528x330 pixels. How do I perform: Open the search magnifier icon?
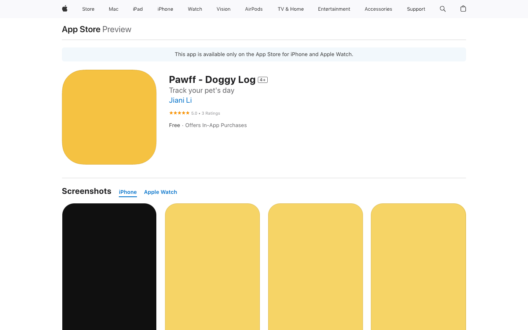coord(443,9)
